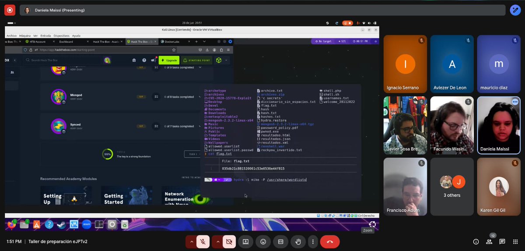Open more options three-dot menu
Viewport: 525px width, 251px height.
[312, 241]
